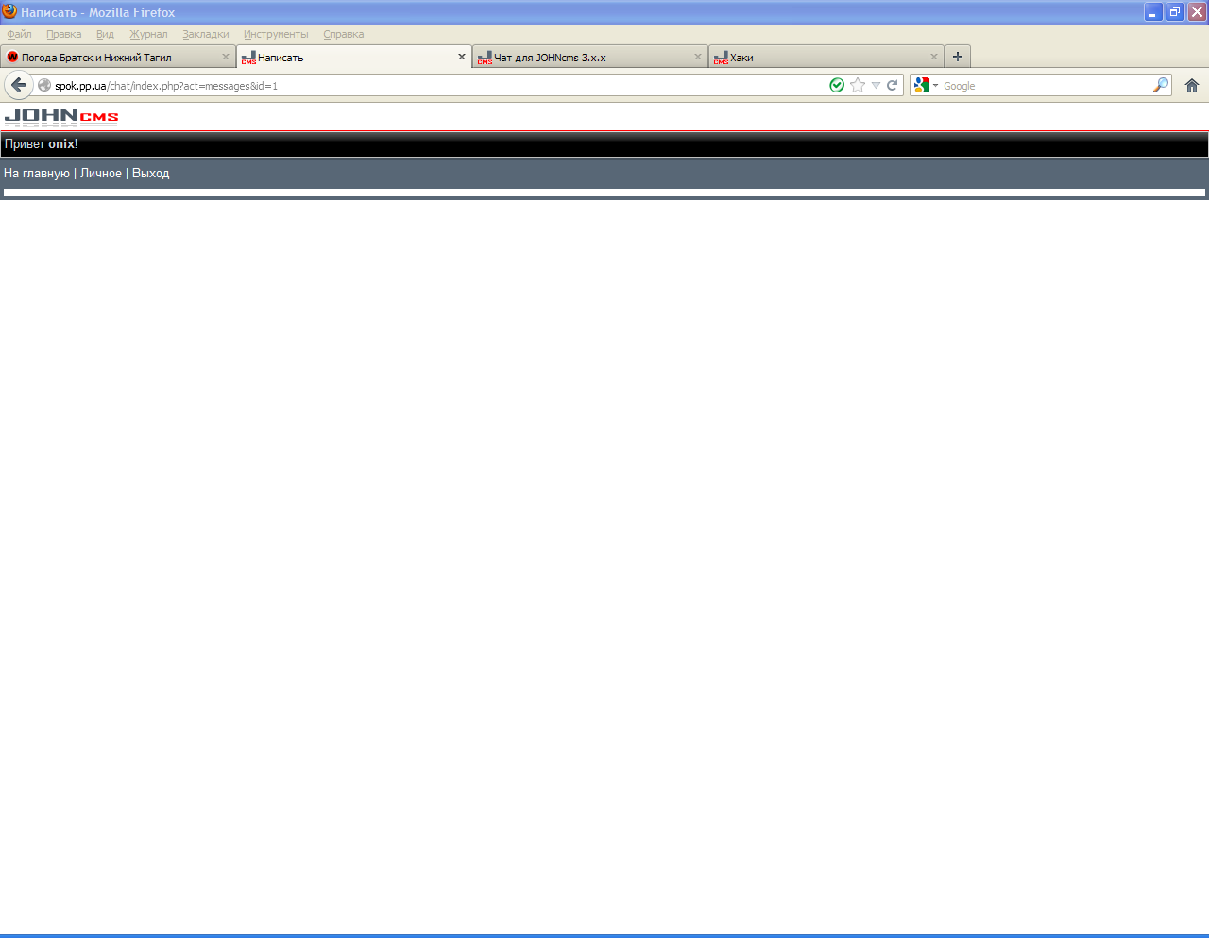Close the Чат для JOHNcms 3.x.x tab

tap(698, 57)
